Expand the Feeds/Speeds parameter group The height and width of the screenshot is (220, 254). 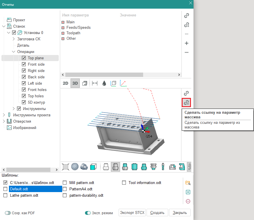tap(63, 28)
